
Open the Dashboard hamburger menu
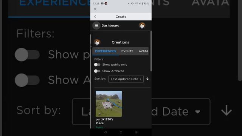[96, 25]
